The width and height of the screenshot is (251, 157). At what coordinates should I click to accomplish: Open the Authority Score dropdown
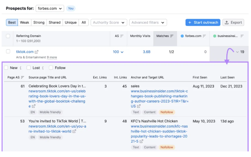(x=109, y=23)
